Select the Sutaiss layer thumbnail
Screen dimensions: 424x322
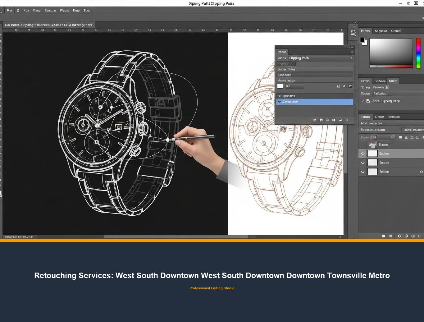373,145
